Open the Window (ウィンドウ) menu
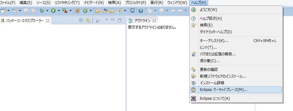 [177, 3]
